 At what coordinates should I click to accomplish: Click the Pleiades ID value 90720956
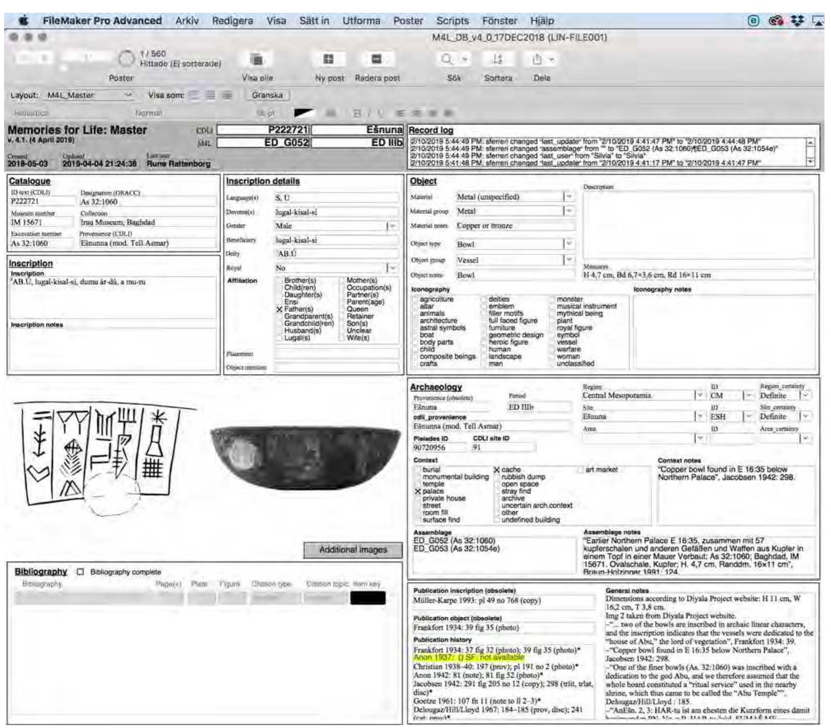[x=440, y=447]
